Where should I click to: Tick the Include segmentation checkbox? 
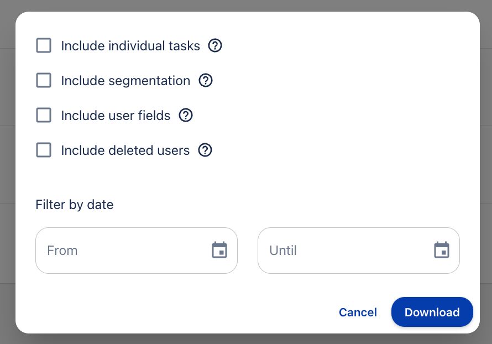44,81
